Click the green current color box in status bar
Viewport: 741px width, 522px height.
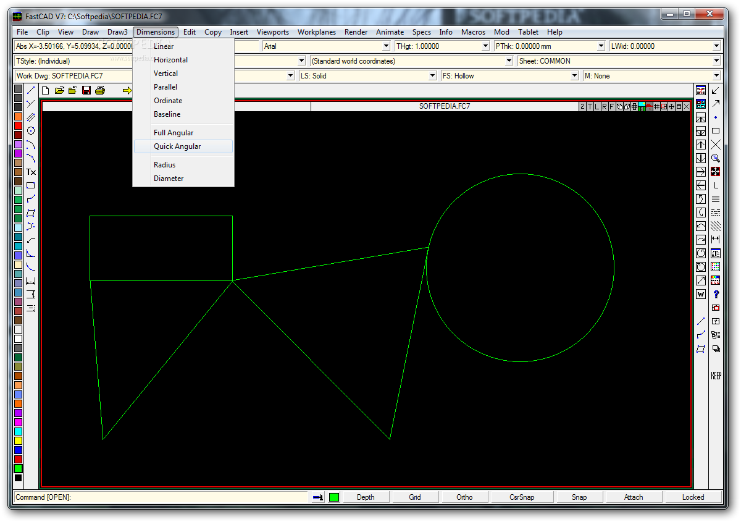point(334,497)
